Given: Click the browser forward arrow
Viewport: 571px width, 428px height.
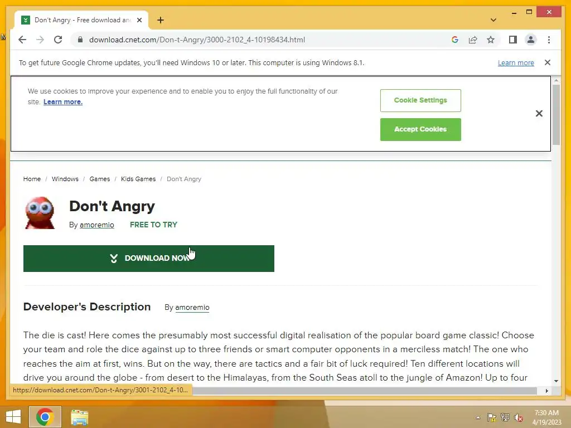Looking at the screenshot, I should (x=40, y=40).
